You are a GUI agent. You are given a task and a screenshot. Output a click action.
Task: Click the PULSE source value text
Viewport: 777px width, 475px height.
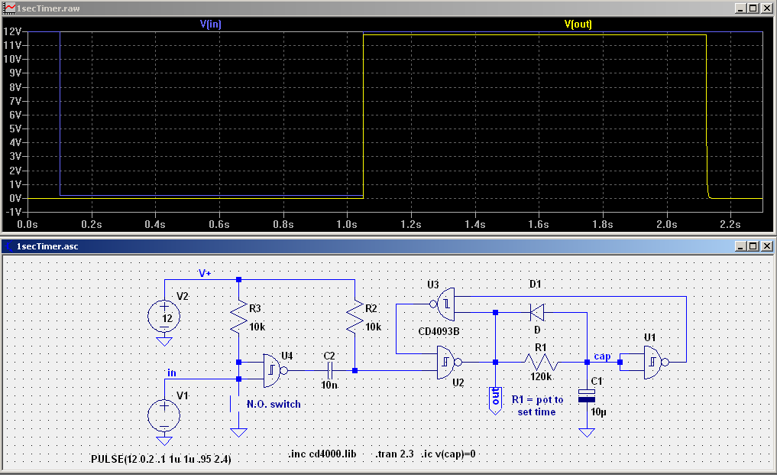161,459
